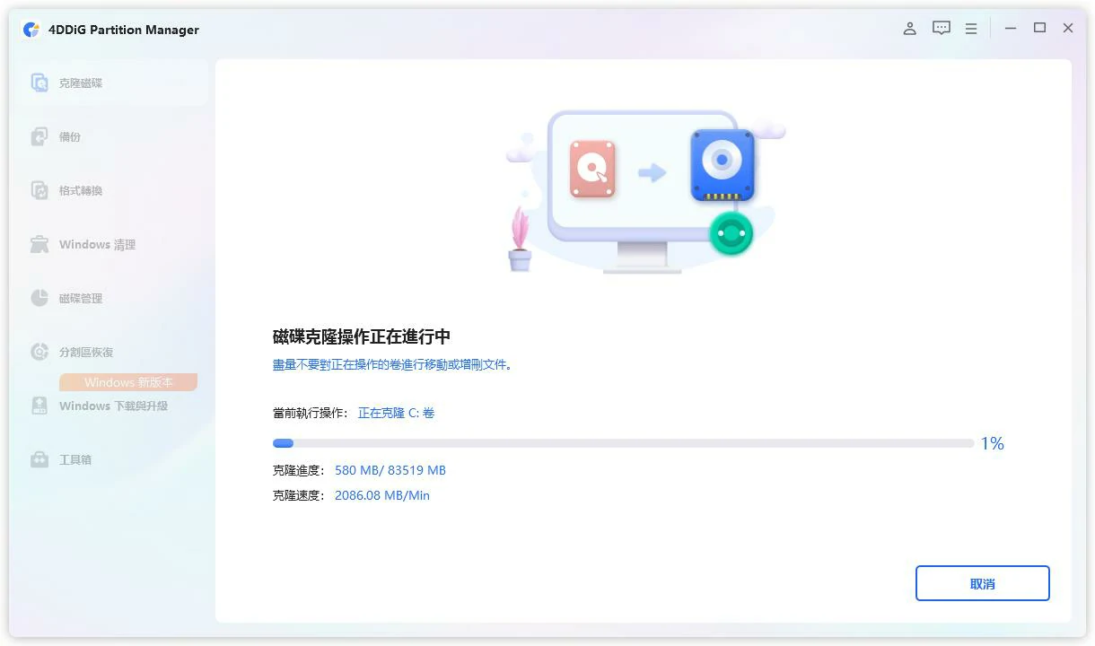Open 工具箱 in sidebar
This screenshot has height=646, width=1095.
pos(110,459)
